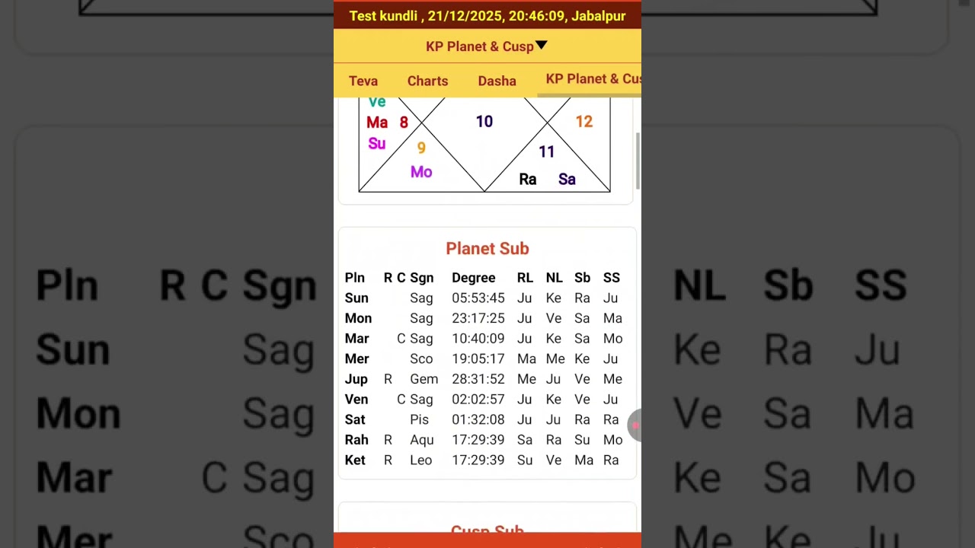Click Mars degree 10:40:09

[478, 339]
